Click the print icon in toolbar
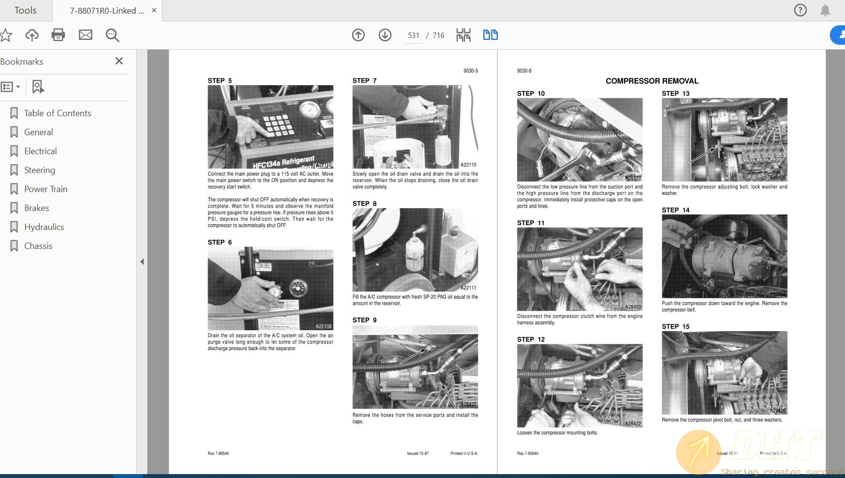 (58, 35)
